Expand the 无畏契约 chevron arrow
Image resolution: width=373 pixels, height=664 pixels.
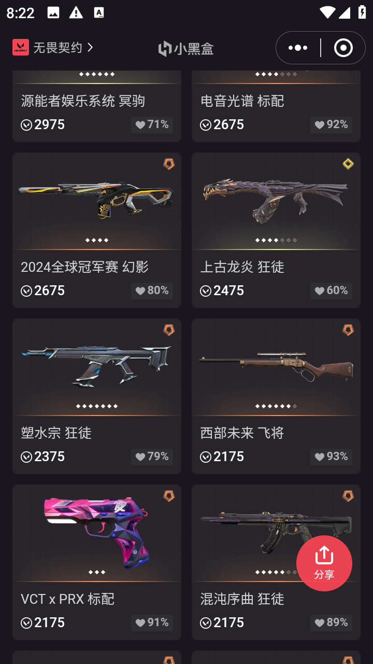(90, 47)
